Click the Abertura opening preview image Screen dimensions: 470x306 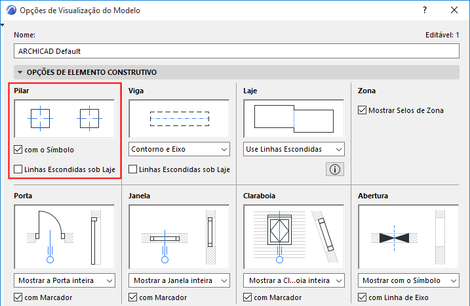click(408, 236)
